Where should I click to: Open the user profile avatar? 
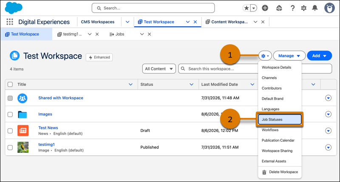click(x=329, y=8)
